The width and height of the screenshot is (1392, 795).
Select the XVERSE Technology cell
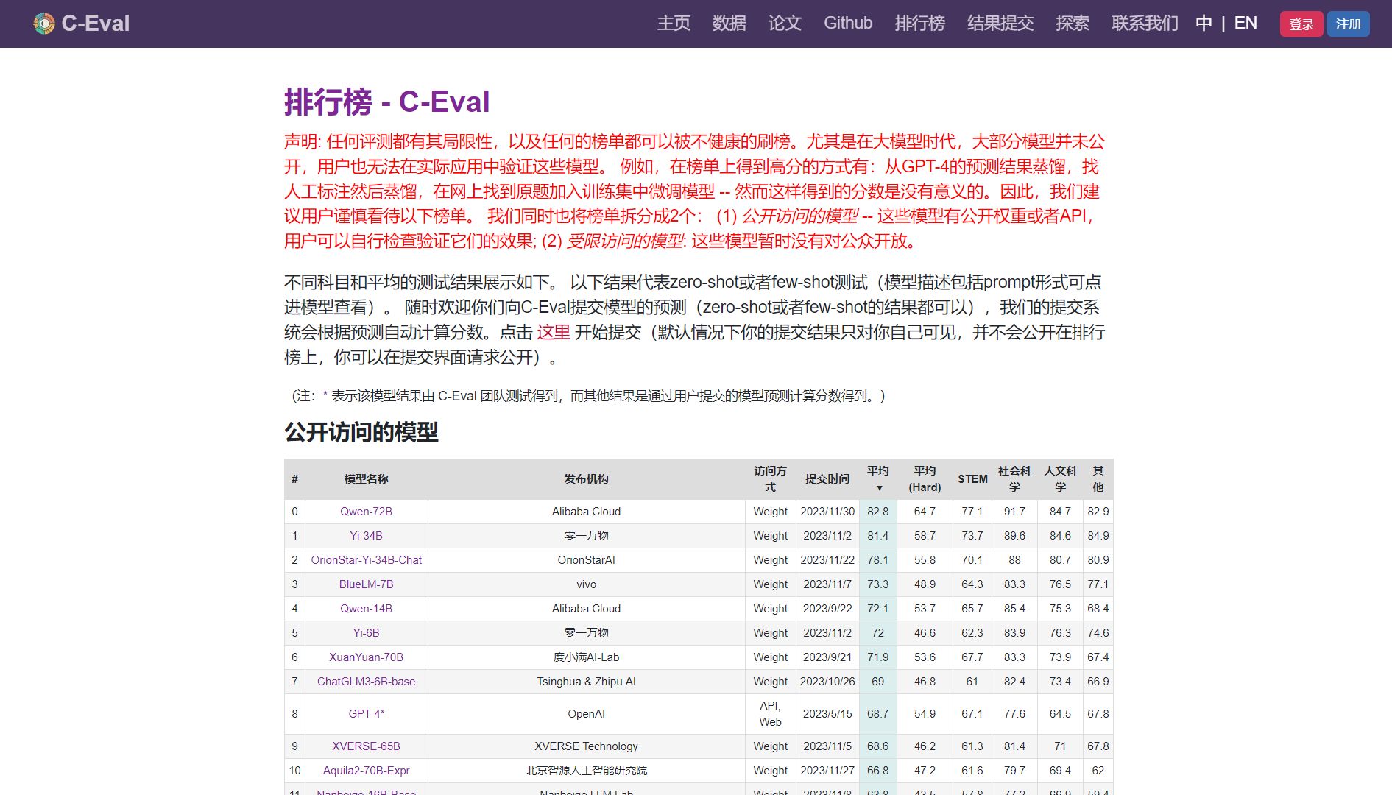[x=587, y=746]
